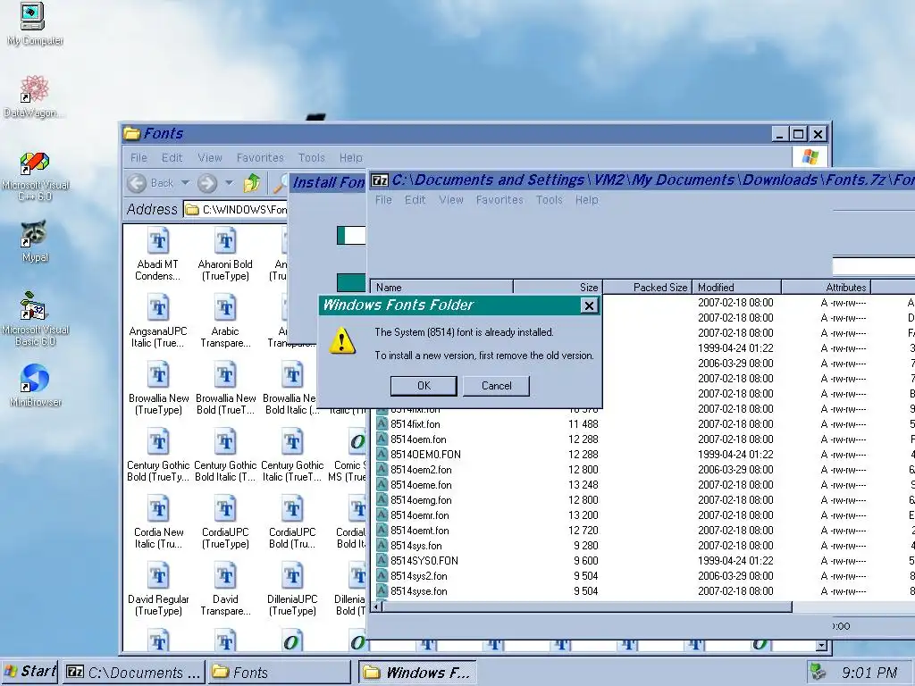This screenshot has width=915, height=686.
Task: Sort by Attributes column in 7-Zip
Action: pos(827,287)
